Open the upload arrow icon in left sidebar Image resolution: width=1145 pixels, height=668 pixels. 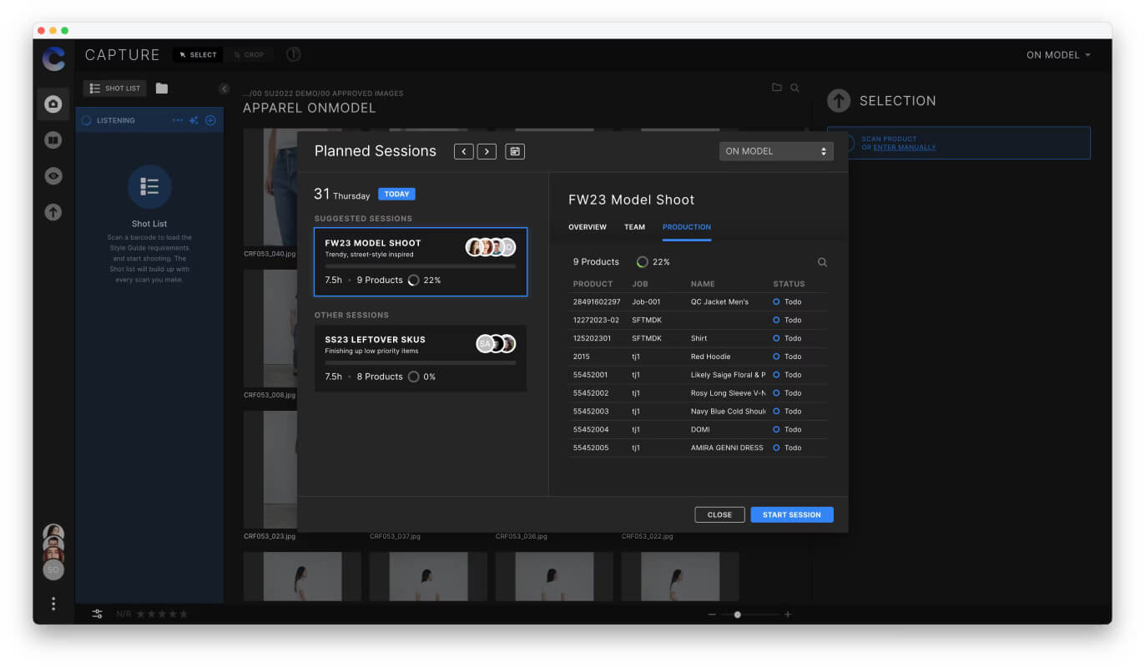point(53,212)
